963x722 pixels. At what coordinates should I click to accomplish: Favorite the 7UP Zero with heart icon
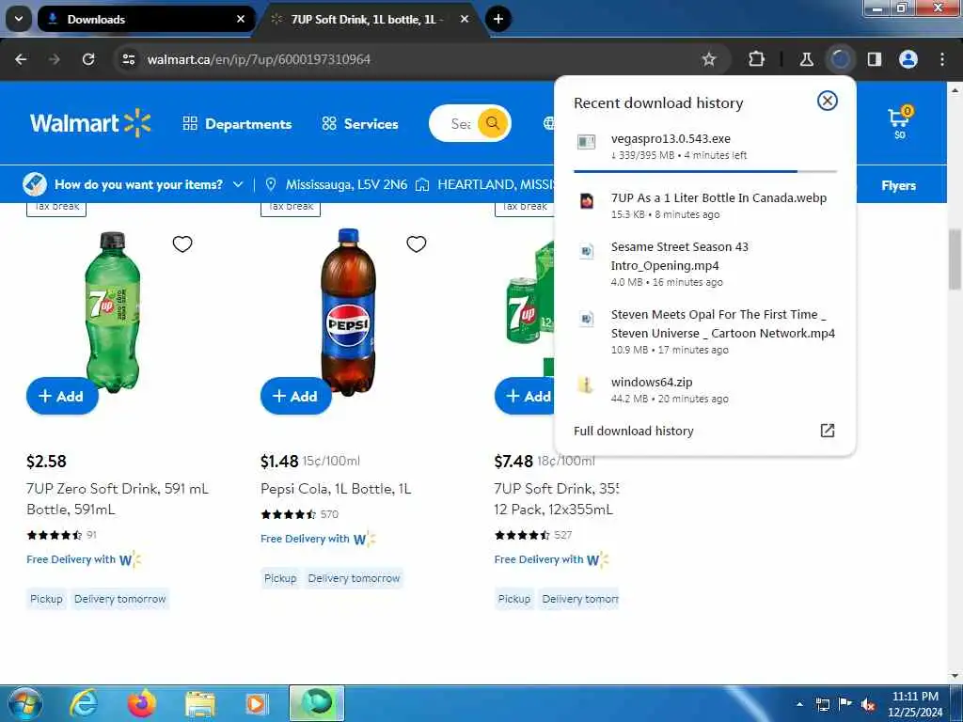182,243
